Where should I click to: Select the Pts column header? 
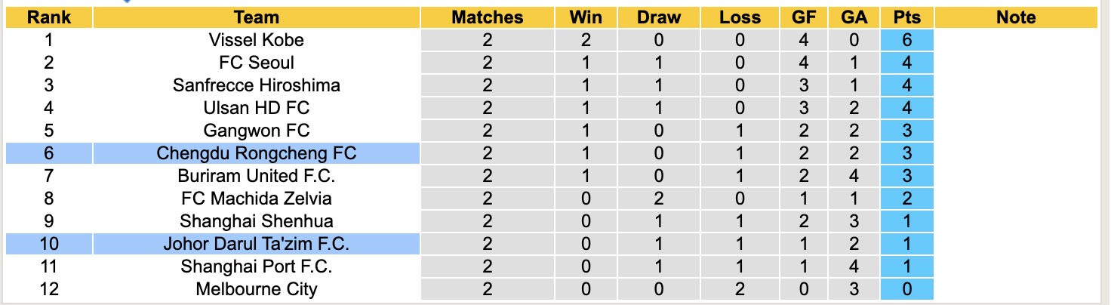coord(906,17)
